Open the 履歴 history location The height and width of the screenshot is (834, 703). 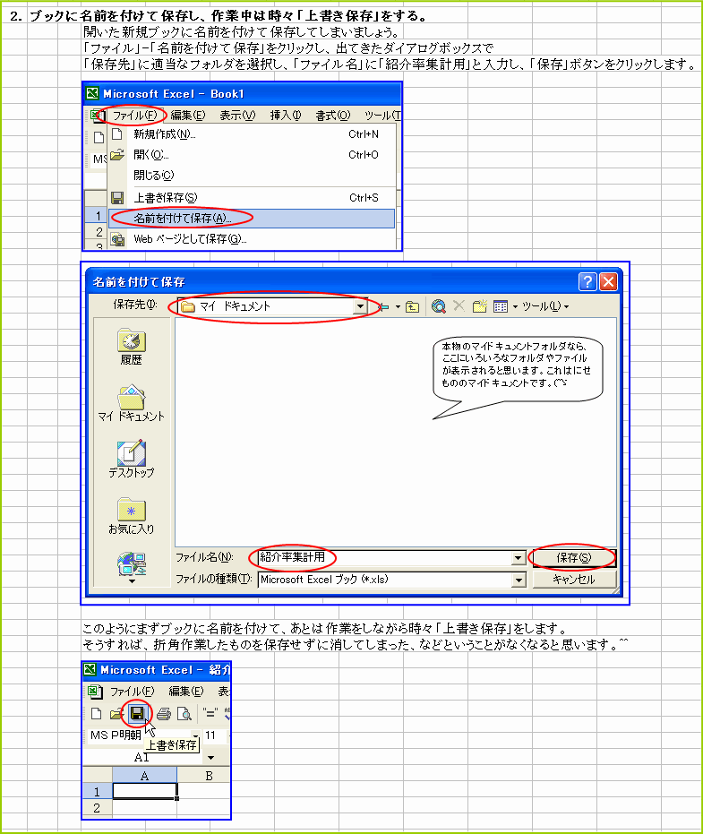pyautogui.click(x=131, y=347)
